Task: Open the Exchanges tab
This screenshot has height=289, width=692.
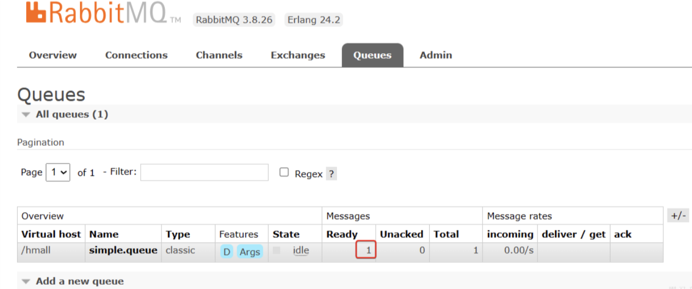Action: [x=297, y=55]
